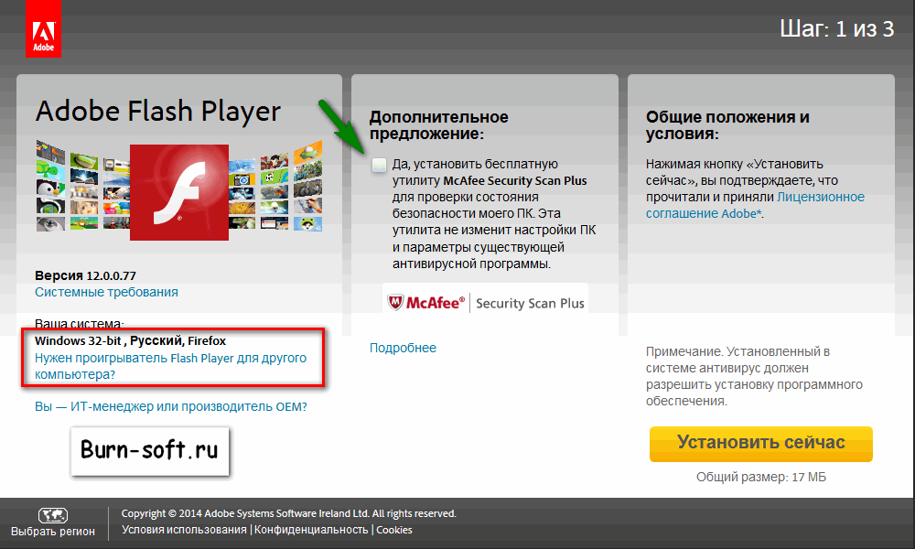Screen dimensions: 915x549
Task: Open Лицензионное соглашение Adobe link
Action: click(x=755, y=205)
